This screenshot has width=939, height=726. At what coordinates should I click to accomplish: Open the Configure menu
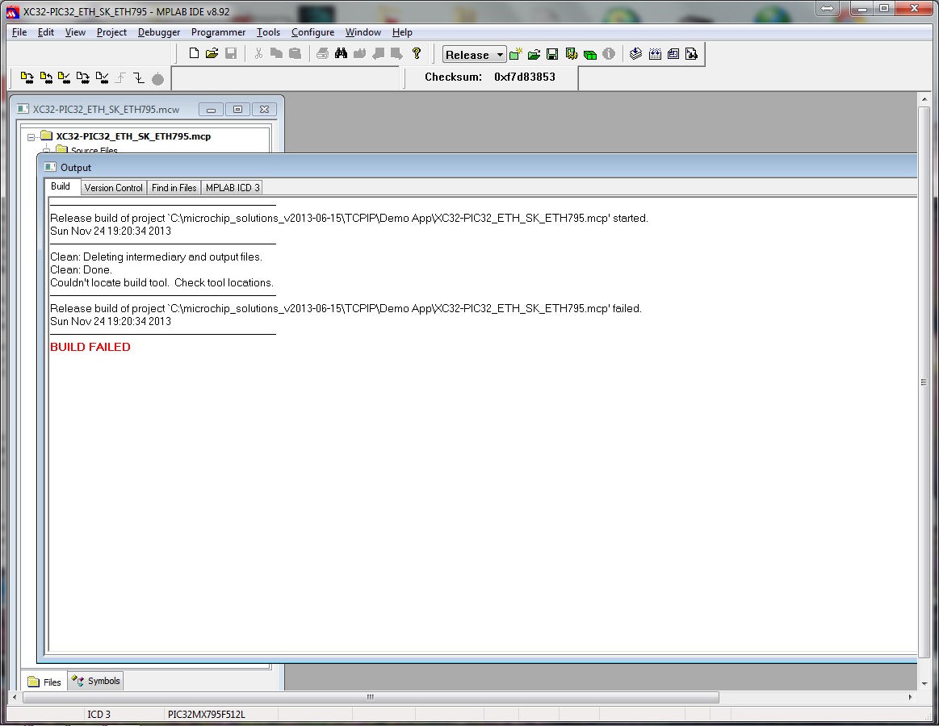point(312,32)
